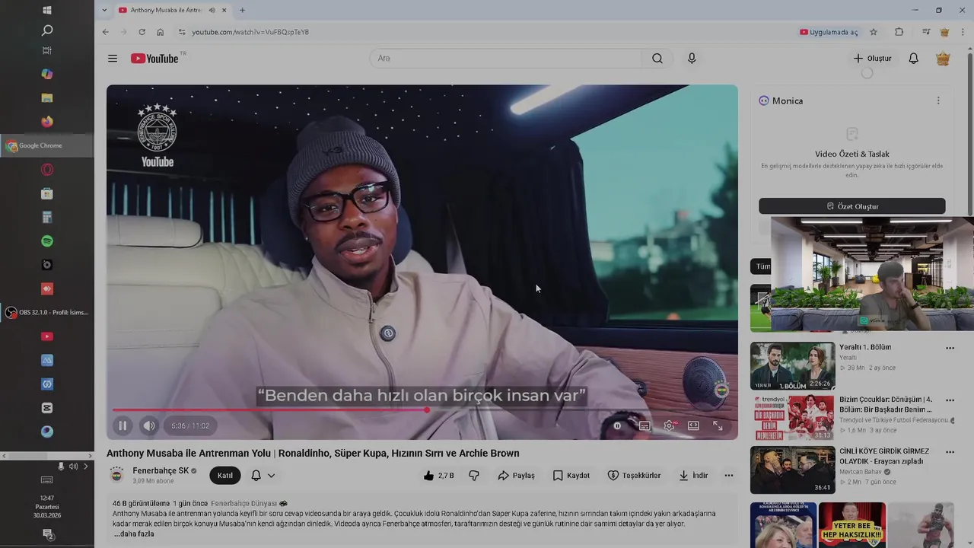The height and width of the screenshot is (548, 974).
Task: Open the video in full screen
Action: click(718, 425)
